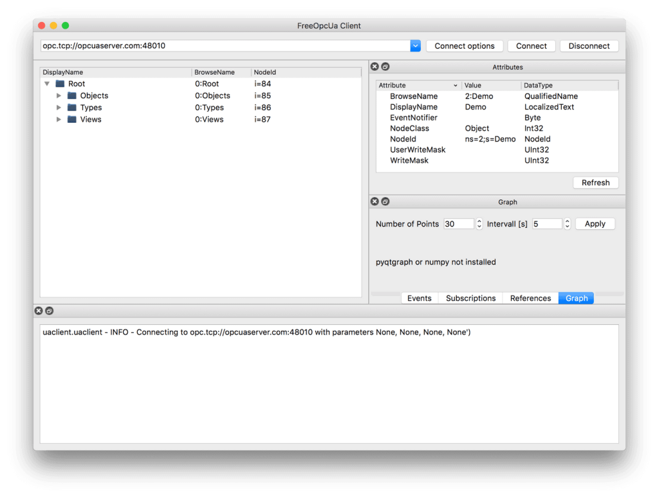Float the log output panel
This screenshot has height=498, width=659.
[x=49, y=311]
